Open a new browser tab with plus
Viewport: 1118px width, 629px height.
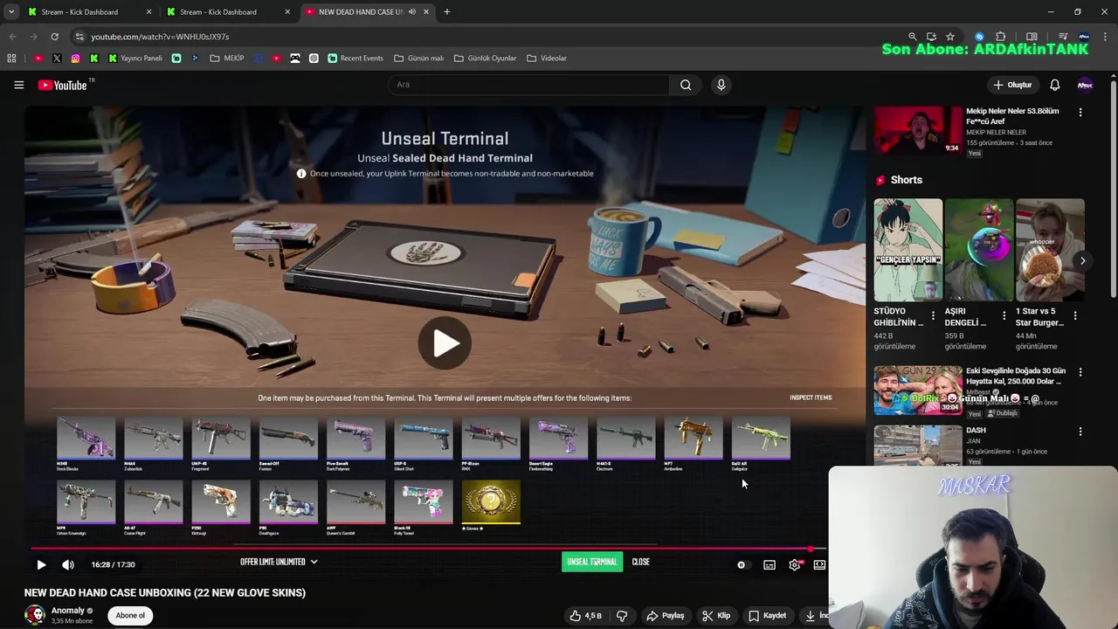coord(447,12)
